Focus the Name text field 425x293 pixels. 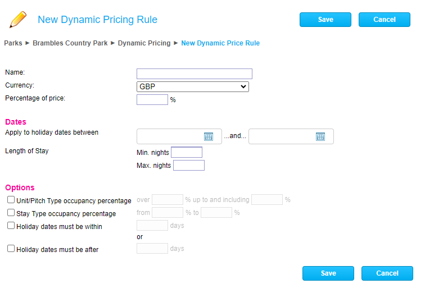point(194,74)
